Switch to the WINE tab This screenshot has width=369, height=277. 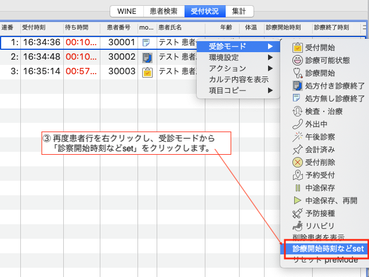[126, 11]
